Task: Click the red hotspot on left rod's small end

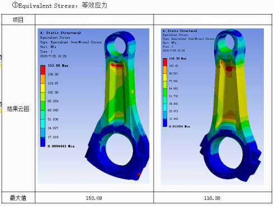Action: (116, 65)
